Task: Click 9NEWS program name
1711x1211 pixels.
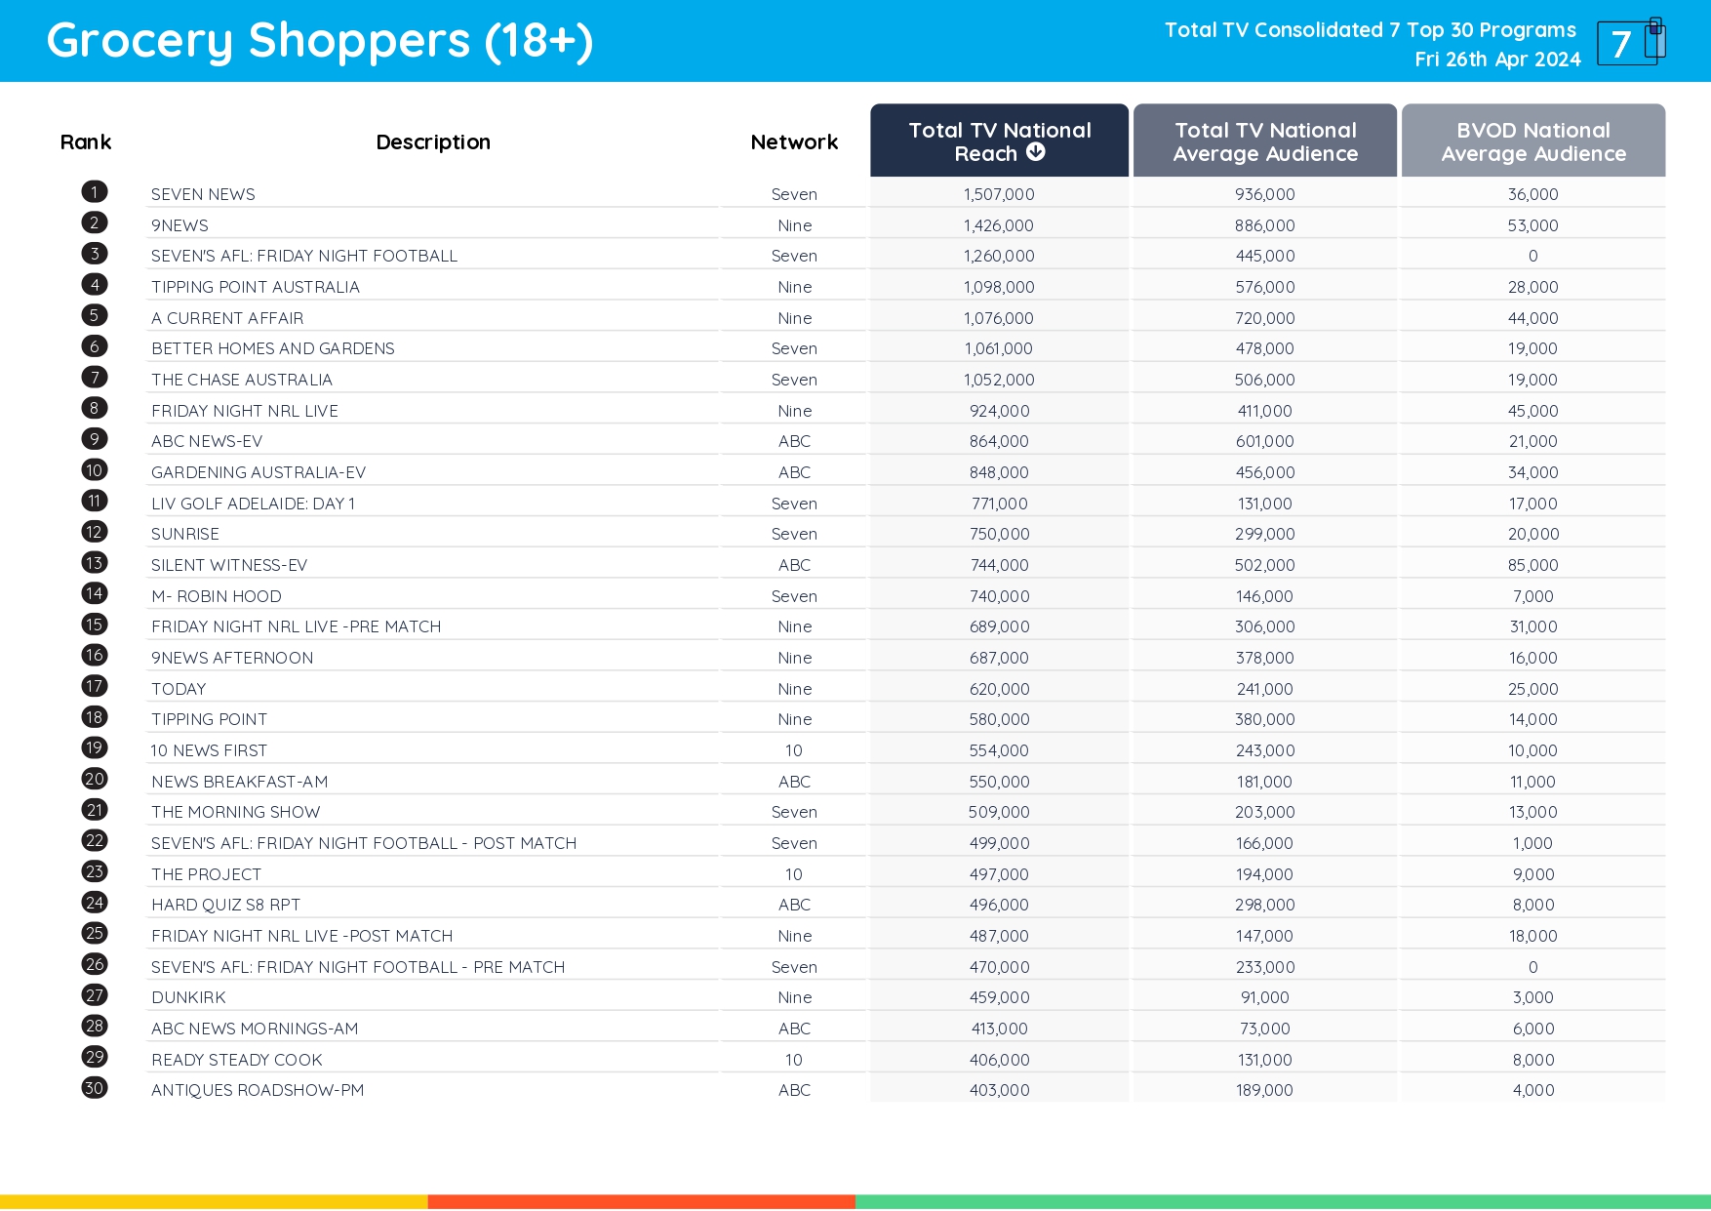Action: [x=179, y=225]
